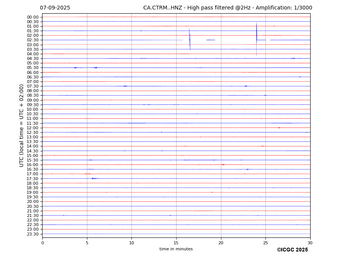Click the '17:30' time row label

pos(33,179)
